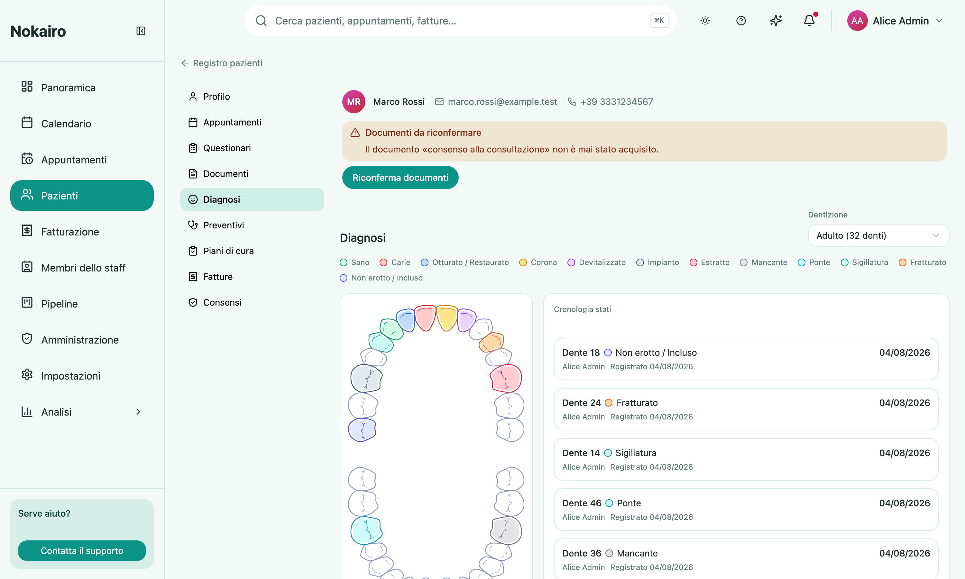Open Alice Admin account menu chevron

click(939, 21)
